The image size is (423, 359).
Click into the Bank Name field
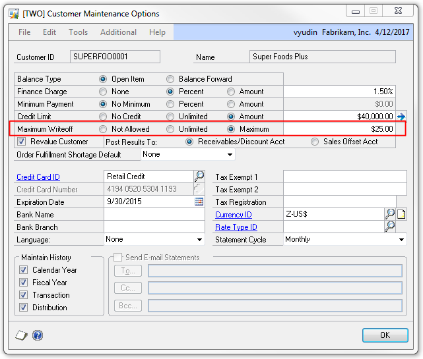coord(154,215)
